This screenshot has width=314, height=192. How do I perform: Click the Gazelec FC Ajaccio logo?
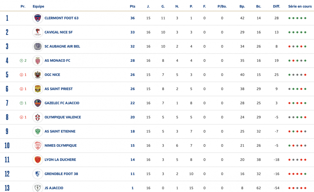38,103
